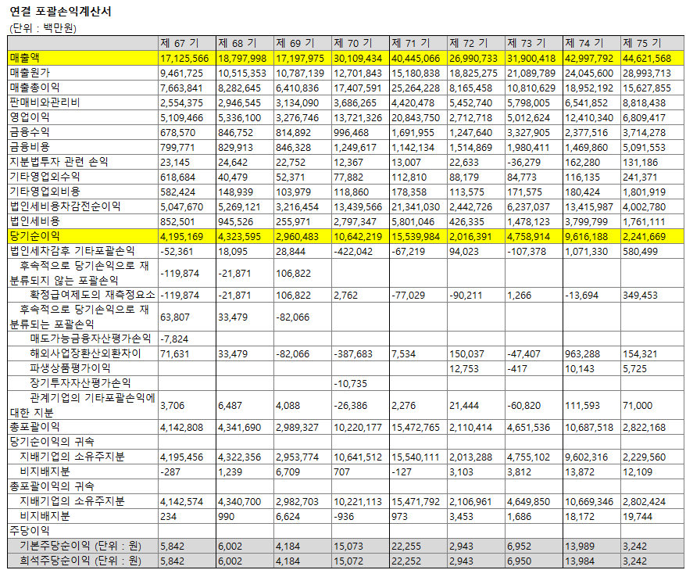Select column header 제 73 기
This screenshot has width=686, height=570.
coord(526,43)
